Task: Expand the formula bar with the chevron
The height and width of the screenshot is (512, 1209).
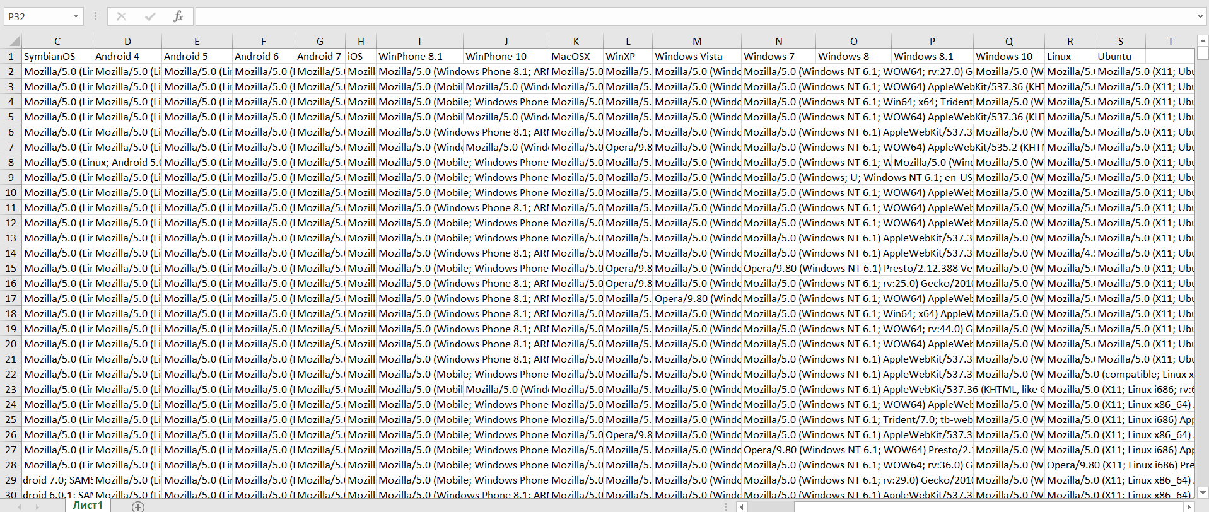Action: [x=1200, y=16]
